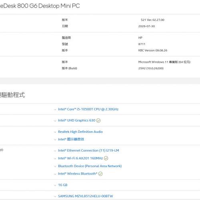Click the 日期 label
200x200 pixels.
click(65, 26)
